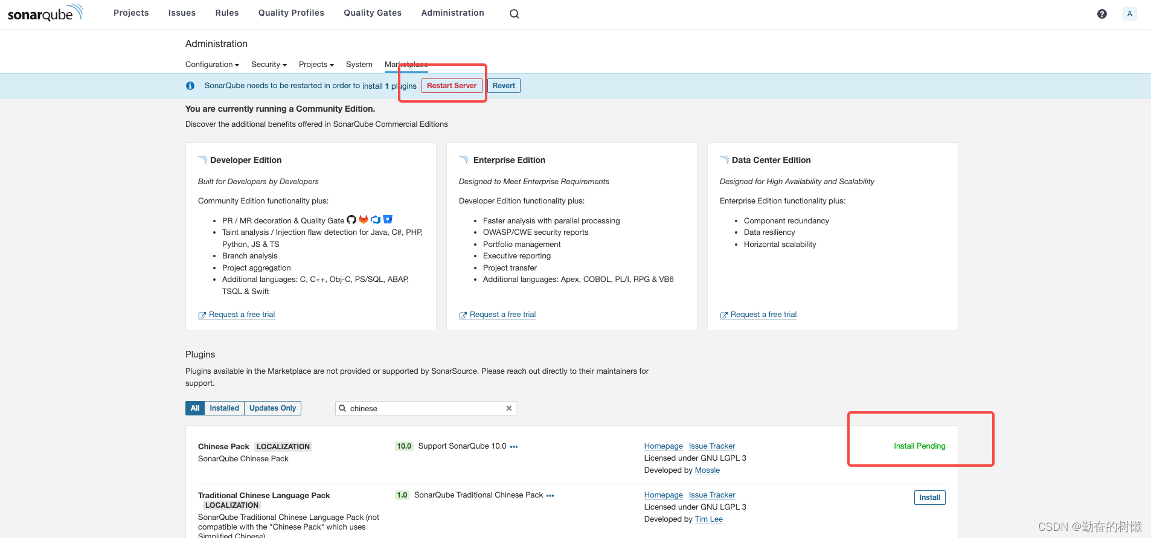Click the 1.0 version badge
The height and width of the screenshot is (538, 1151).
click(402, 495)
